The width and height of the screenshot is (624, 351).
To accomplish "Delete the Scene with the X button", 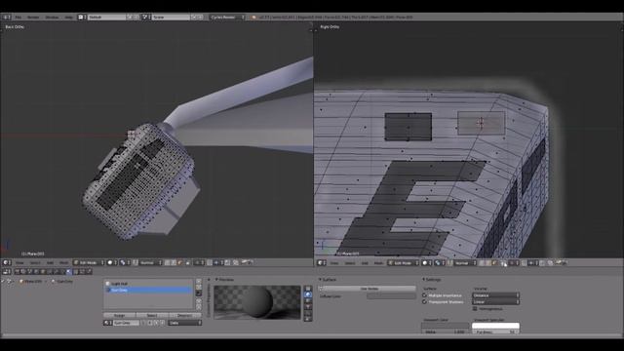I will pyautogui.click(x=200, y=18).
